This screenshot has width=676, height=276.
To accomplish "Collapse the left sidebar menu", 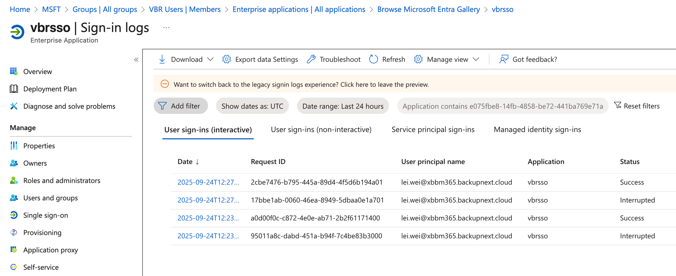I will 136,60.
